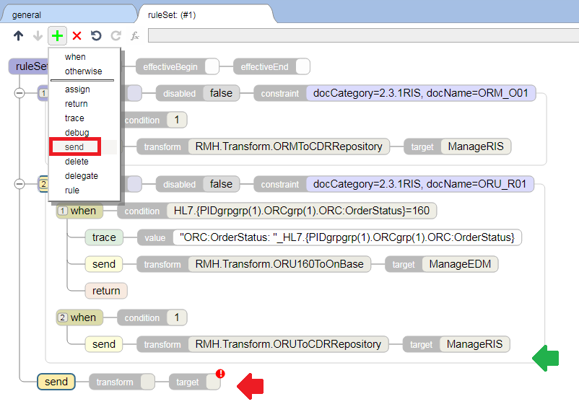Image resolution: width=579 pixels, height=412 pixels.
Task: Click empty transform field of new send
Action: [148, 382]
